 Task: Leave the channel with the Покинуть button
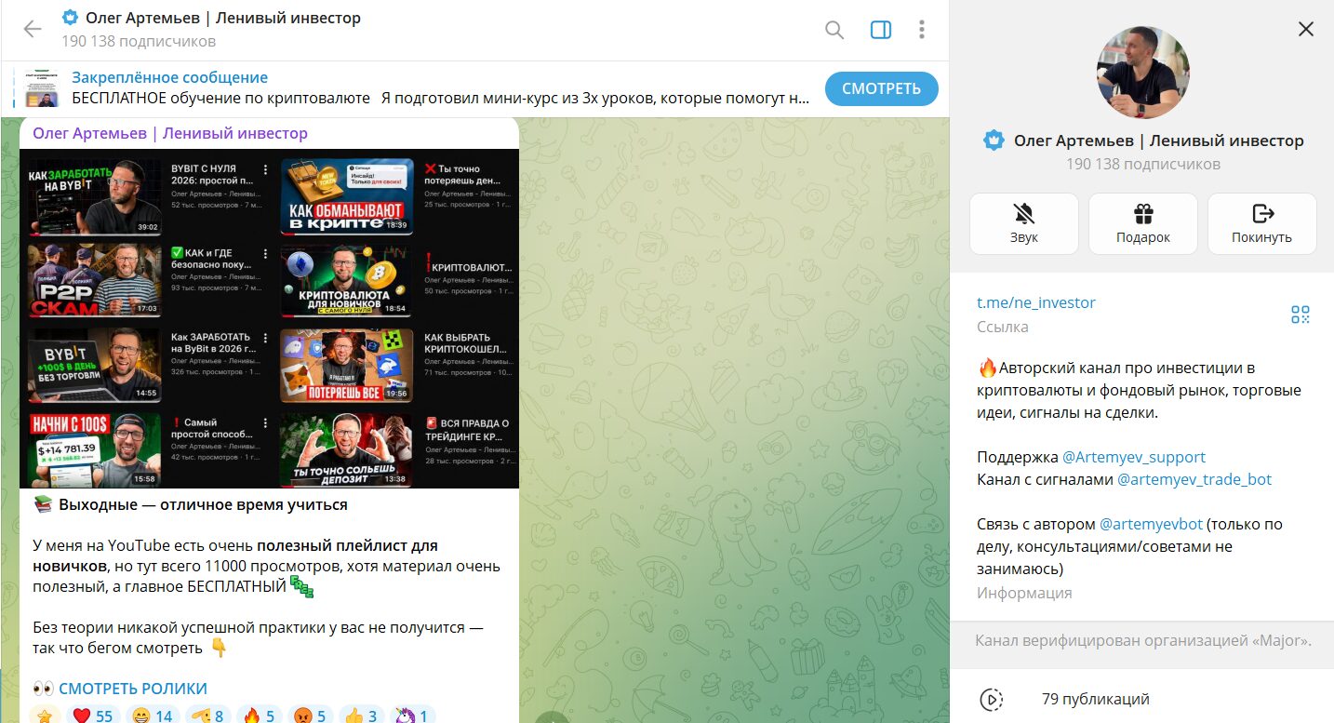(x=1261, y=223)
